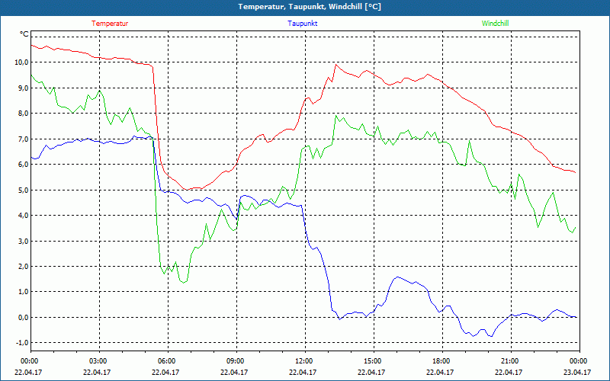Click the 22.04.17 date under 21:00
610x381 pixels.
point(510,372)
